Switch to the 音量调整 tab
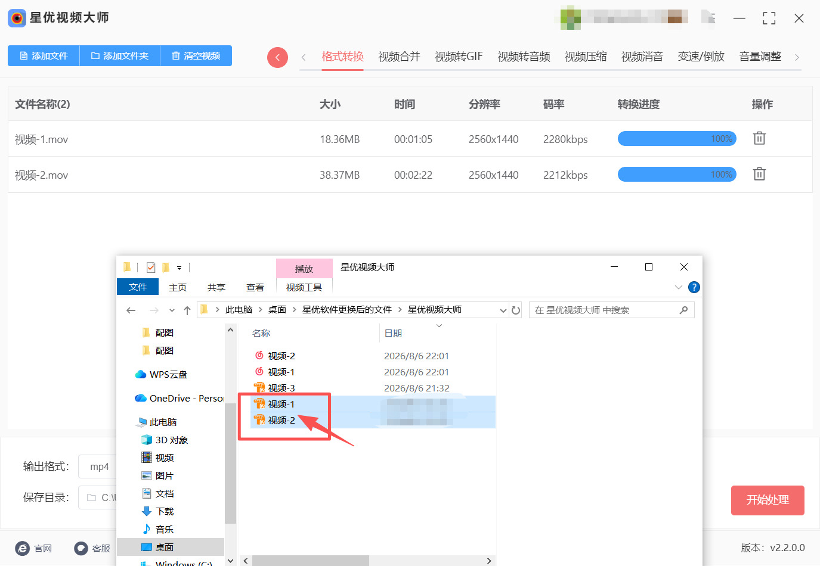The image size is (820, 566). coord(760,57)
